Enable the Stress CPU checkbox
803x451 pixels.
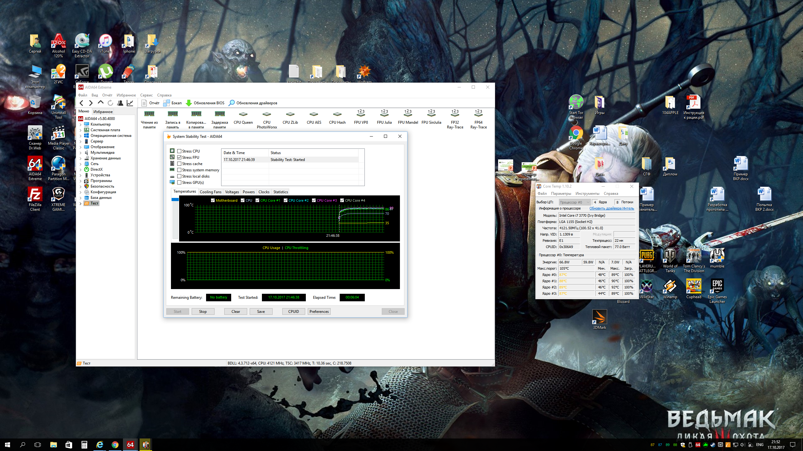(179, 151)
